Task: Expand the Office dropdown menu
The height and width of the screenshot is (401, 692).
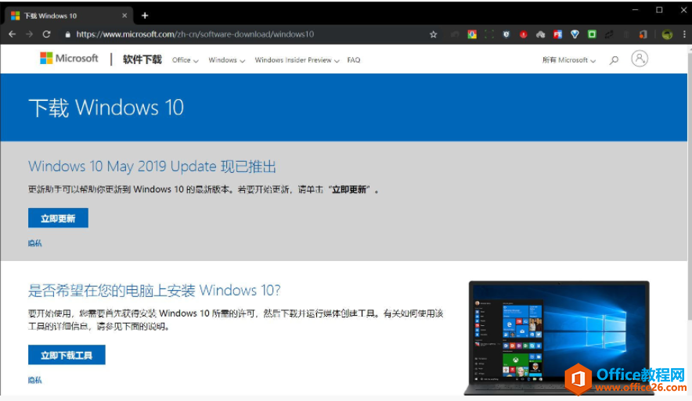Action: [185, 60]
